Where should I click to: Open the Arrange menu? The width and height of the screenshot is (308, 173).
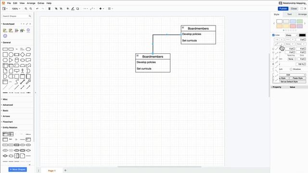click(31, 3)
